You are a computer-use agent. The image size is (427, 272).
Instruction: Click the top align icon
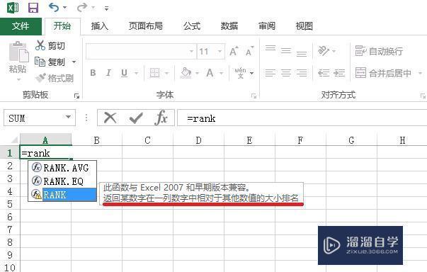(x=271, y=48)
